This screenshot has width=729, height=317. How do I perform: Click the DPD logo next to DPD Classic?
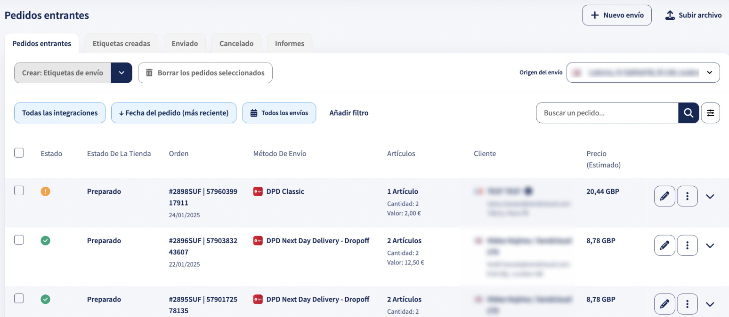(x=258, y=191)
